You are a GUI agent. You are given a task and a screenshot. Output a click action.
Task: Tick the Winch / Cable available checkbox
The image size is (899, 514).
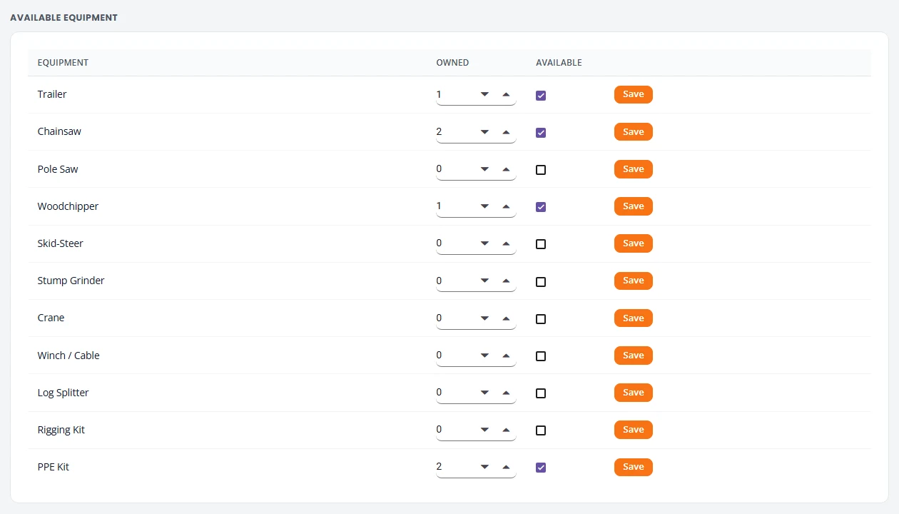(x=541, y=356)
